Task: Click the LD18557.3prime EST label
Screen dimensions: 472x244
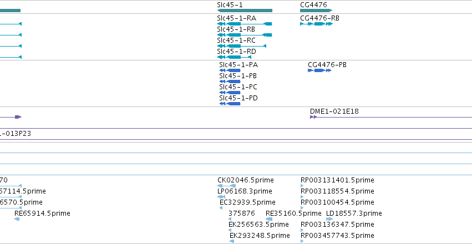Action: point(354,213)
